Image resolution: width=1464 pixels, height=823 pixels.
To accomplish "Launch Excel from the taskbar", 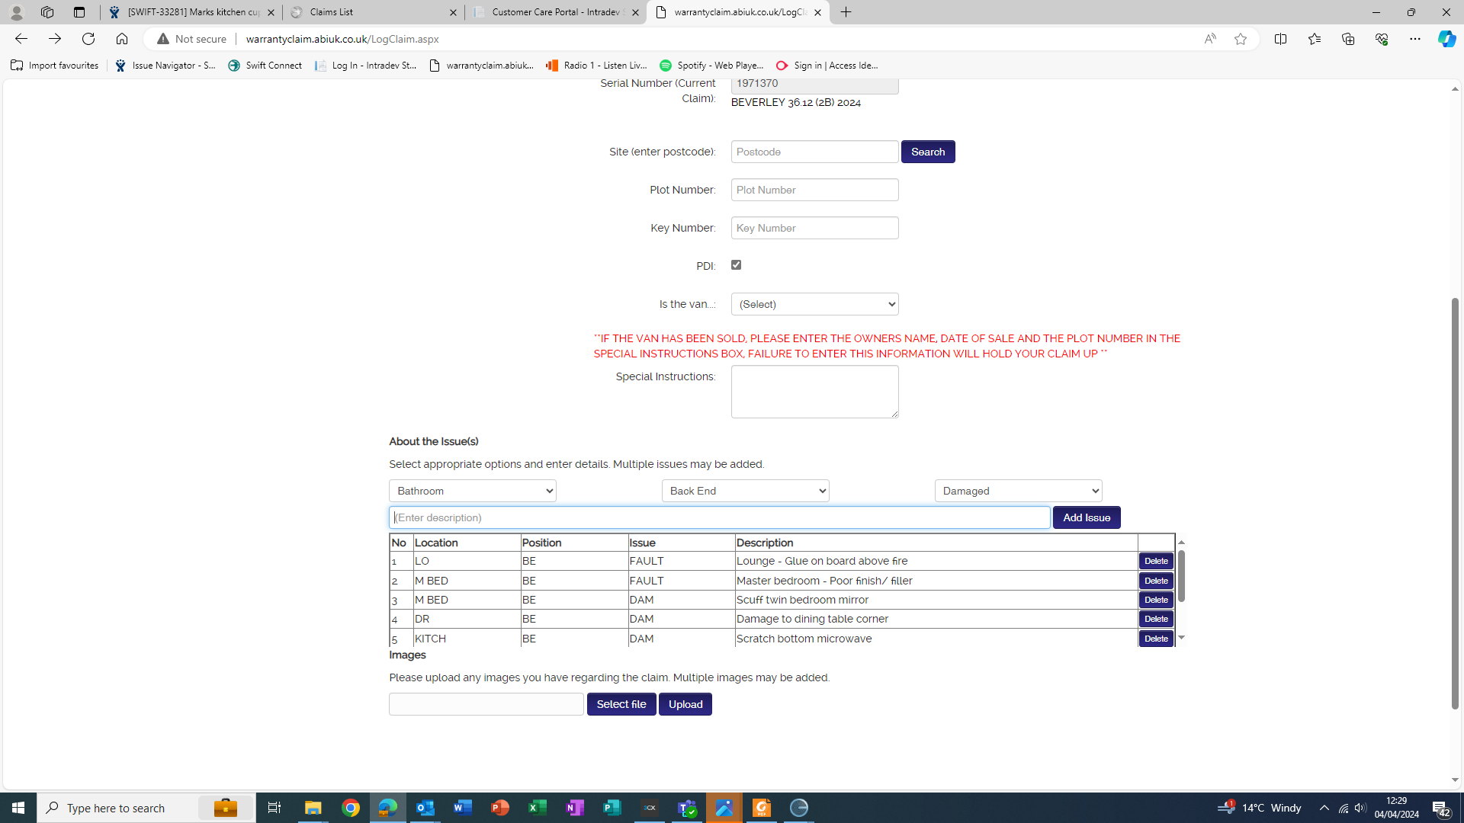I will tap(538, 808).
